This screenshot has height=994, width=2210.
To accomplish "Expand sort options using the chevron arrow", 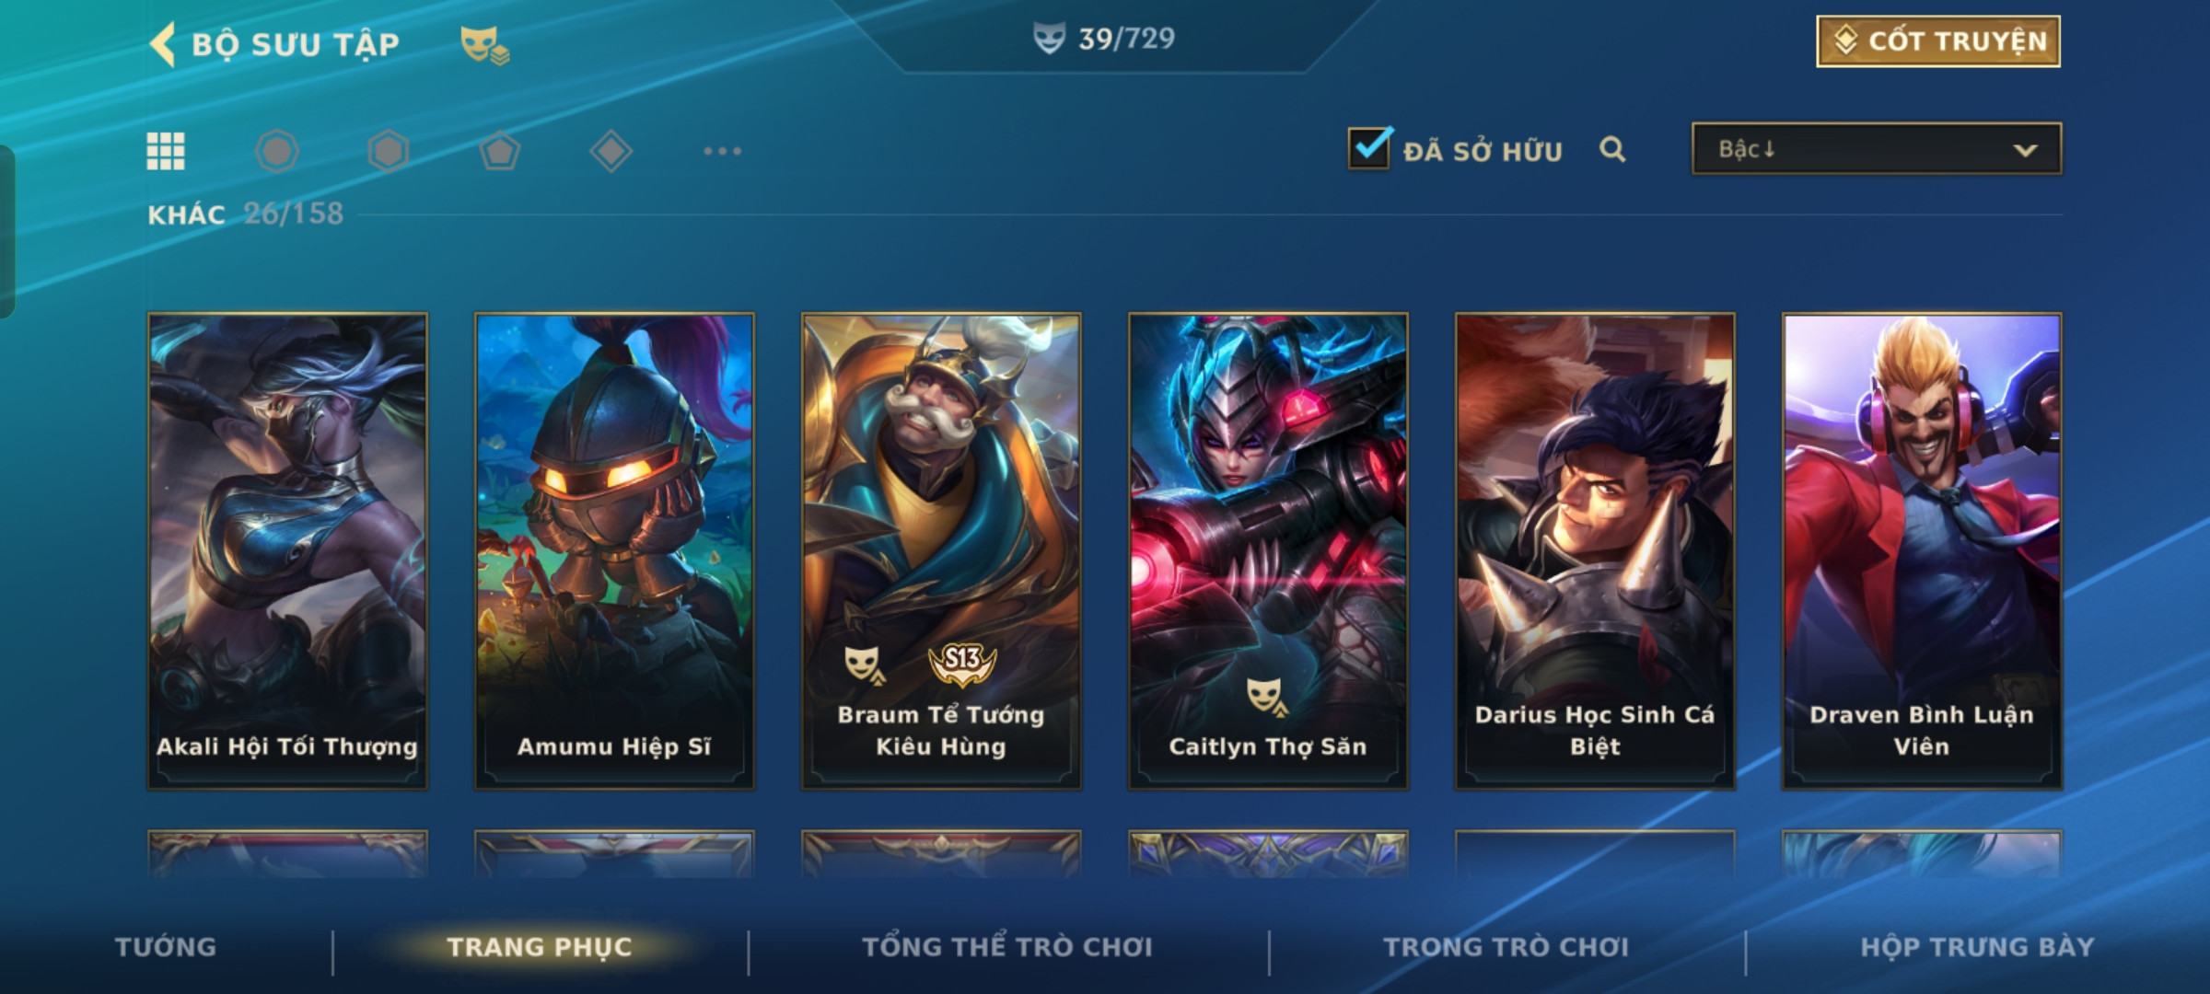I will click(2025, 150).
